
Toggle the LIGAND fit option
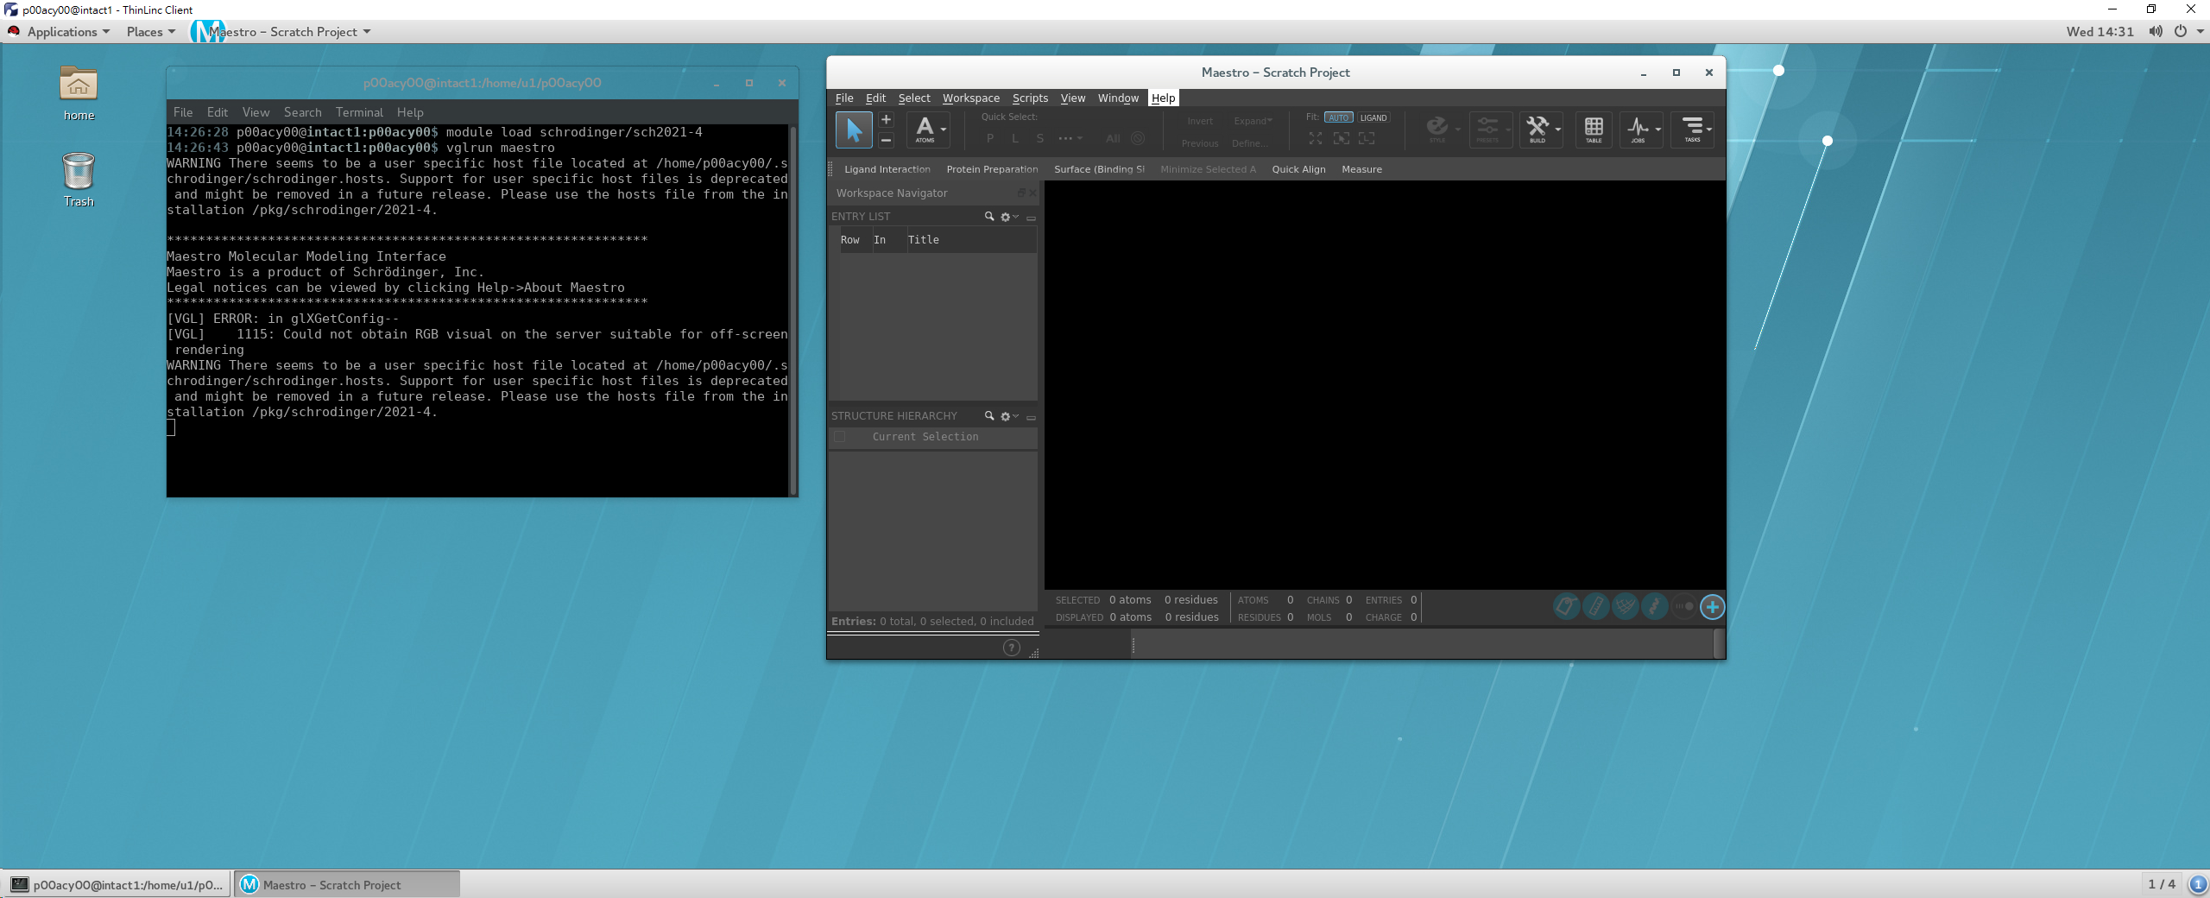coord(1373,117)
